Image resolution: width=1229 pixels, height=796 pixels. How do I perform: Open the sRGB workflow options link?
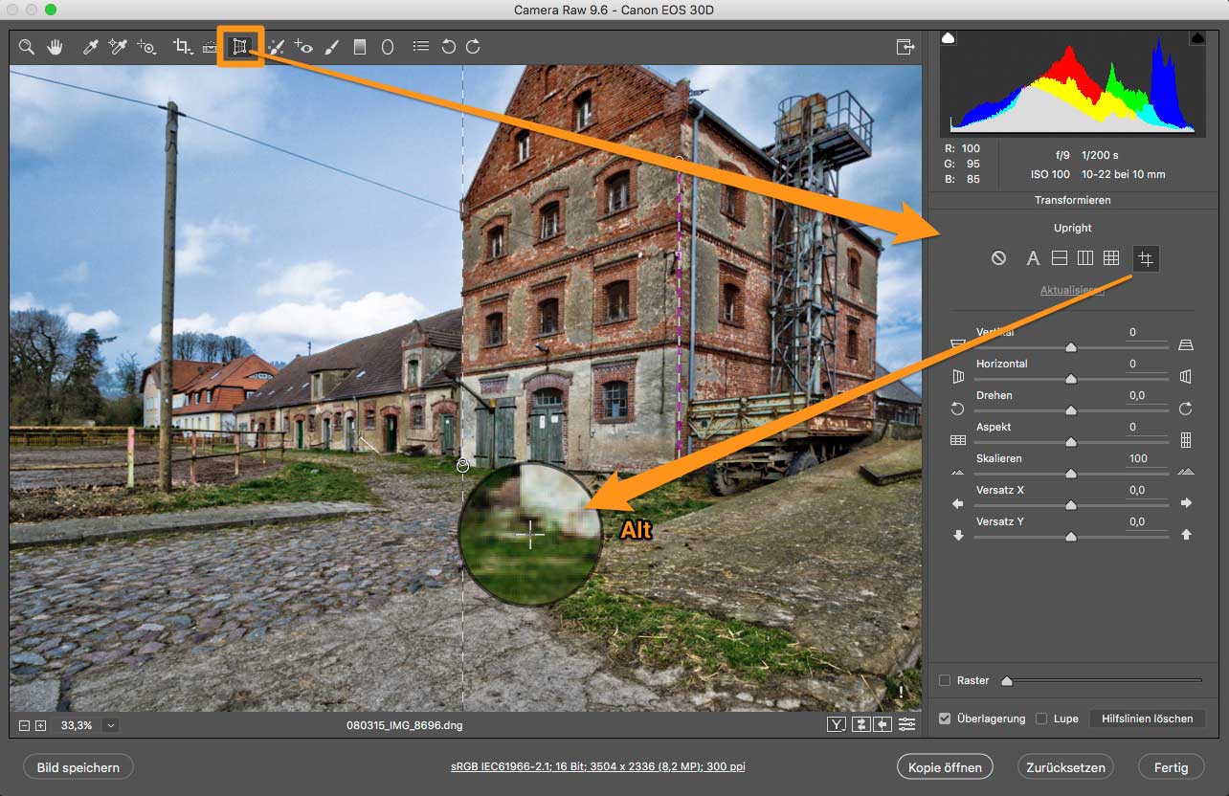(x=598, y=767)
